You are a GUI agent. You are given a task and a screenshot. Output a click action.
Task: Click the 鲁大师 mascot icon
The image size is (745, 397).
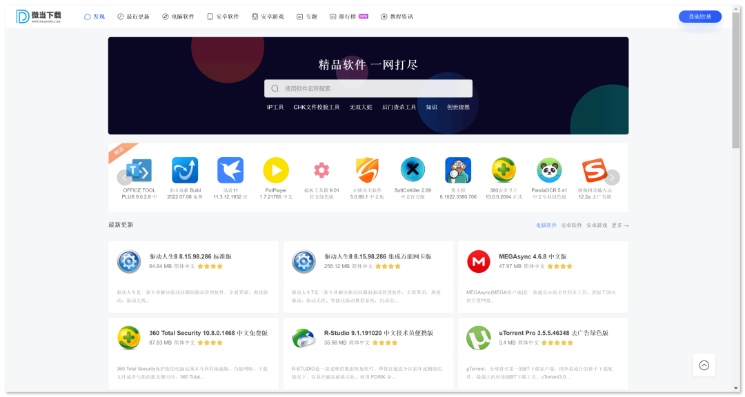[x=457, y=170]
